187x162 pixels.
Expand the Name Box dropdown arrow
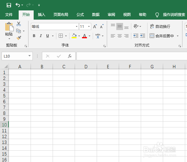click(x=29, y=56)
